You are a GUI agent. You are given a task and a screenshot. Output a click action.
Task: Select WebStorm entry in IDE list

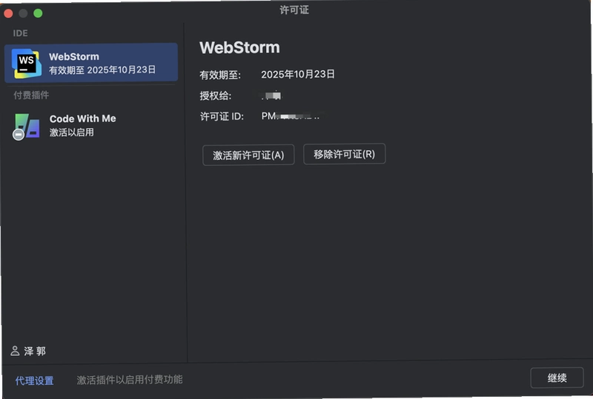point(90,63)
